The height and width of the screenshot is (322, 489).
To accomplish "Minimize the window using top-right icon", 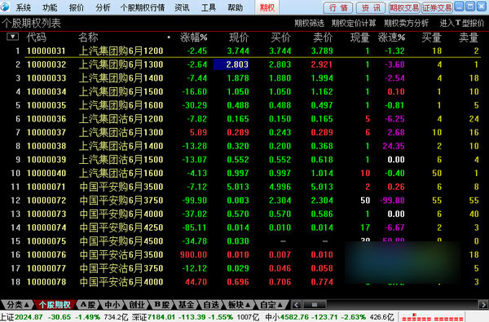I will 459,7.
